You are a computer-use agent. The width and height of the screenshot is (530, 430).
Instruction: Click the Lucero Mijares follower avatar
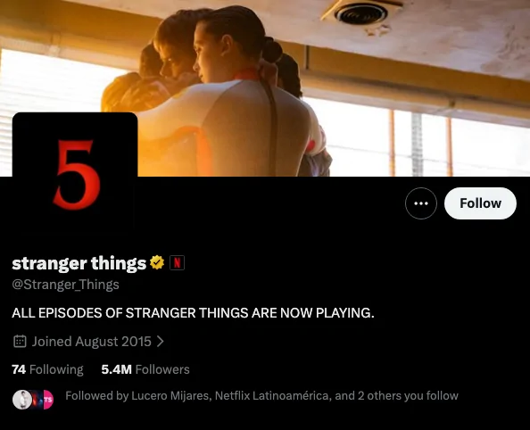coord(21,400)
